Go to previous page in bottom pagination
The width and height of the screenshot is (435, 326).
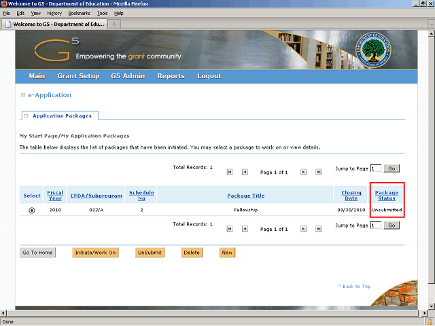point(245,229)
